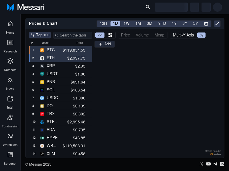This screenshot has width=229, height=171.
Task: Click ETH price $2,997.73
Action: tap(76, 58)
